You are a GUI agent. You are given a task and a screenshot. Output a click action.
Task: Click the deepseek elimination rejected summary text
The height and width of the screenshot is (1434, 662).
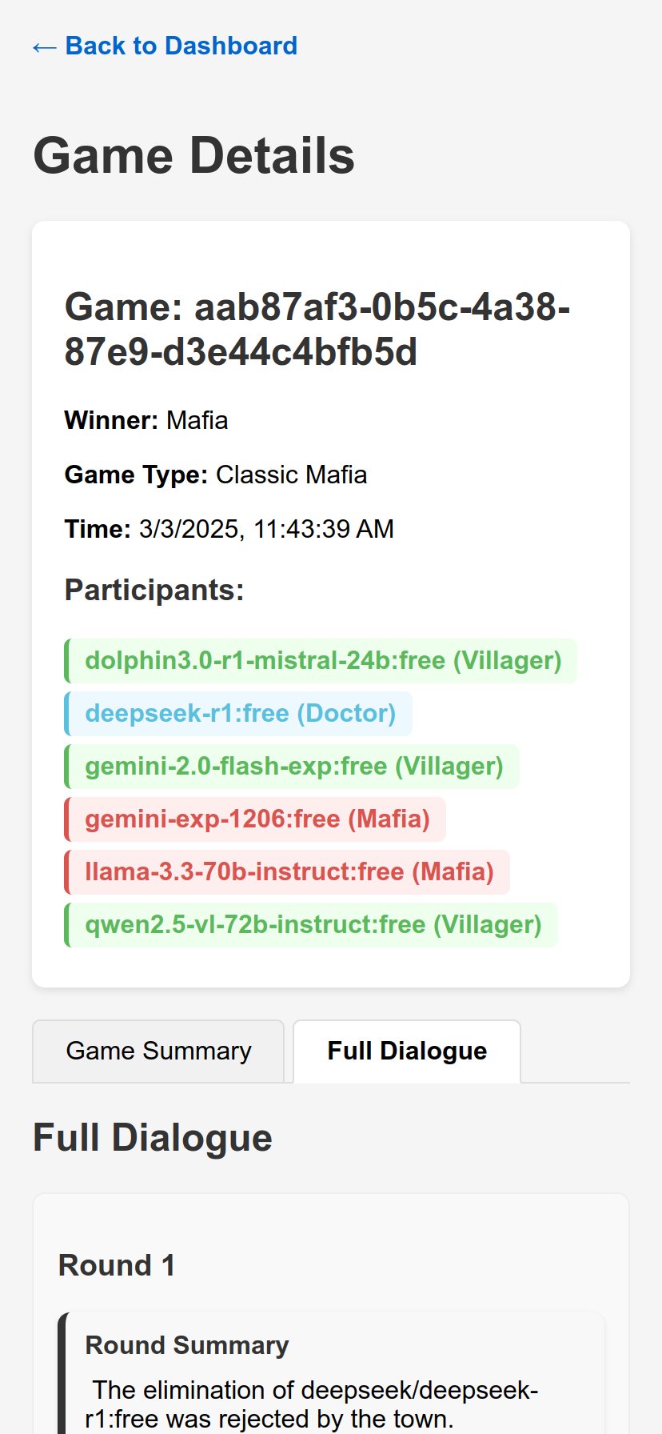(x=312, y=1404)
